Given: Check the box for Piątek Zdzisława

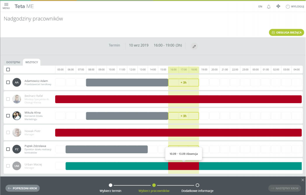Looking at the screenshot, I should tap(8, 149).
